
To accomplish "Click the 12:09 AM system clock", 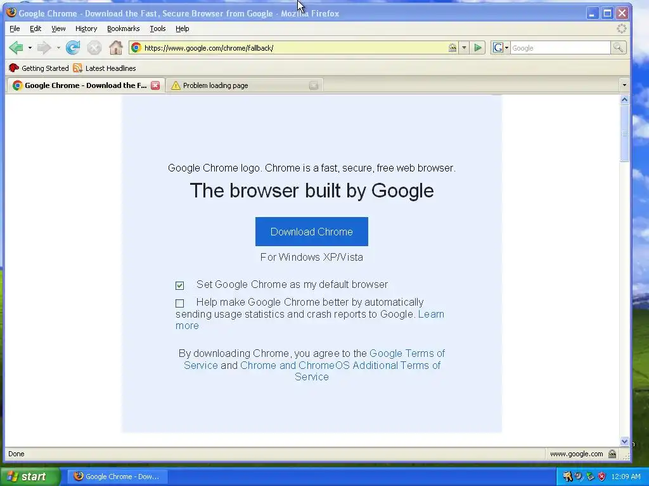I will click(x=626, y=477).
